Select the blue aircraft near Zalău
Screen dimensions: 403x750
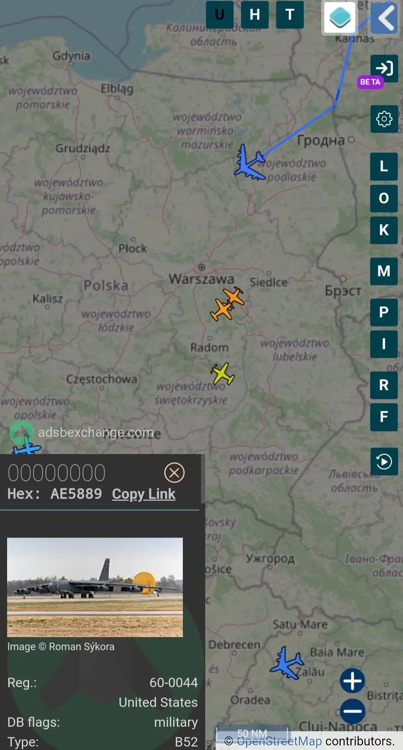click(287, 662)
